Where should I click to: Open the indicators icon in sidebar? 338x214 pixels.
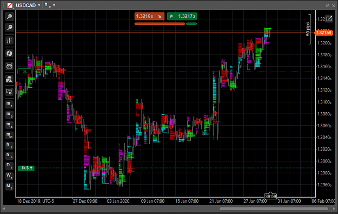coord(9,79)
